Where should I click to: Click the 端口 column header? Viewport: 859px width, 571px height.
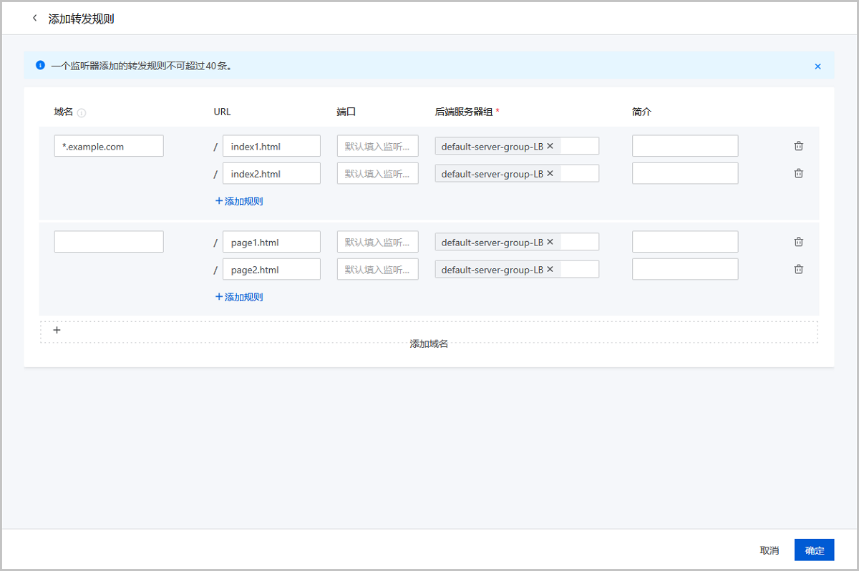point(346,112)
